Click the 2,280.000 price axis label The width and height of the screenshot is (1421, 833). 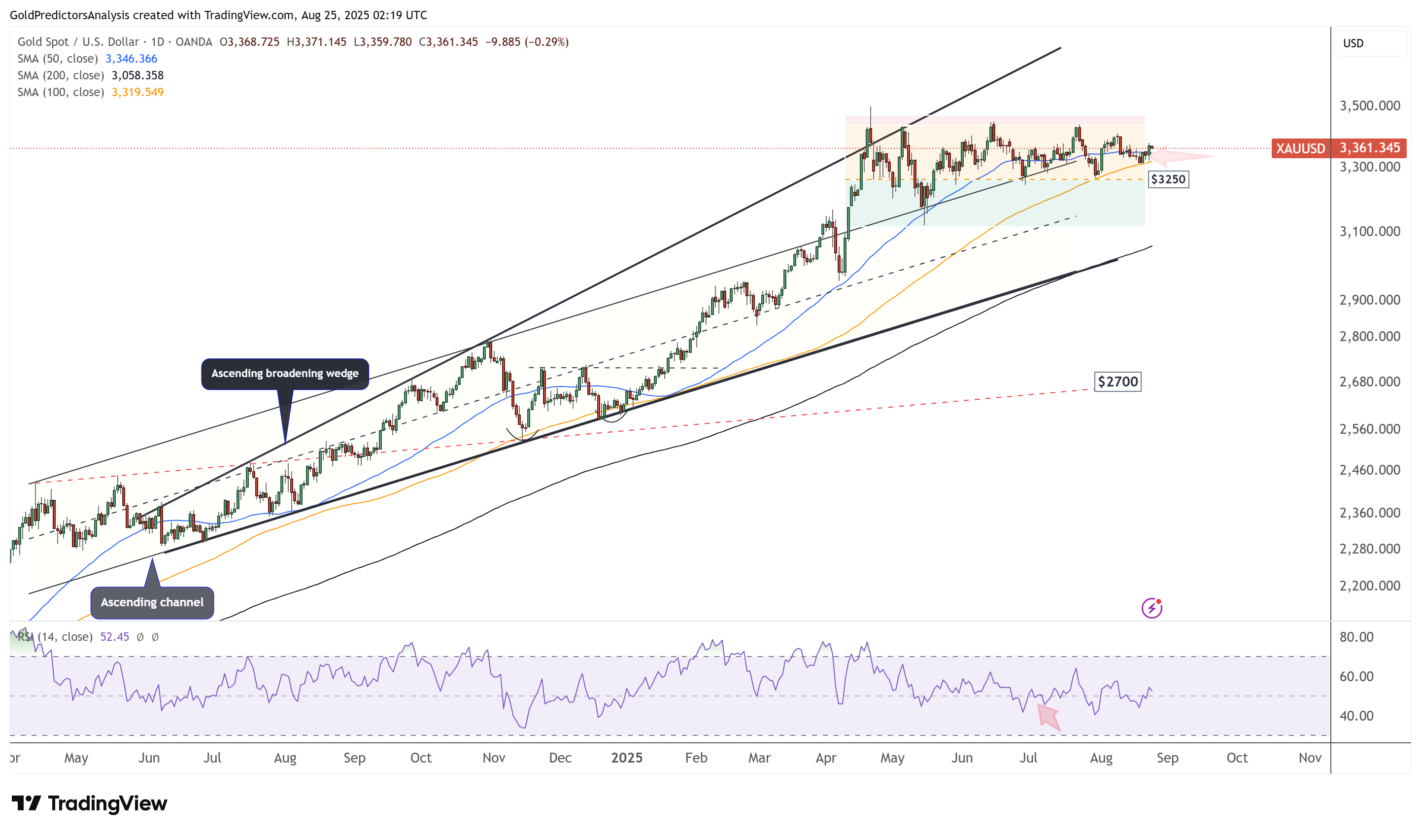point(1370,549)
